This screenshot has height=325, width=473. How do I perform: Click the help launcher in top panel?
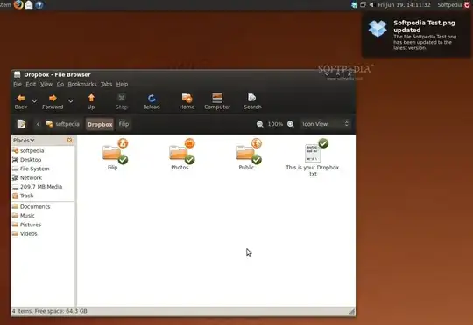pos(39,5)
